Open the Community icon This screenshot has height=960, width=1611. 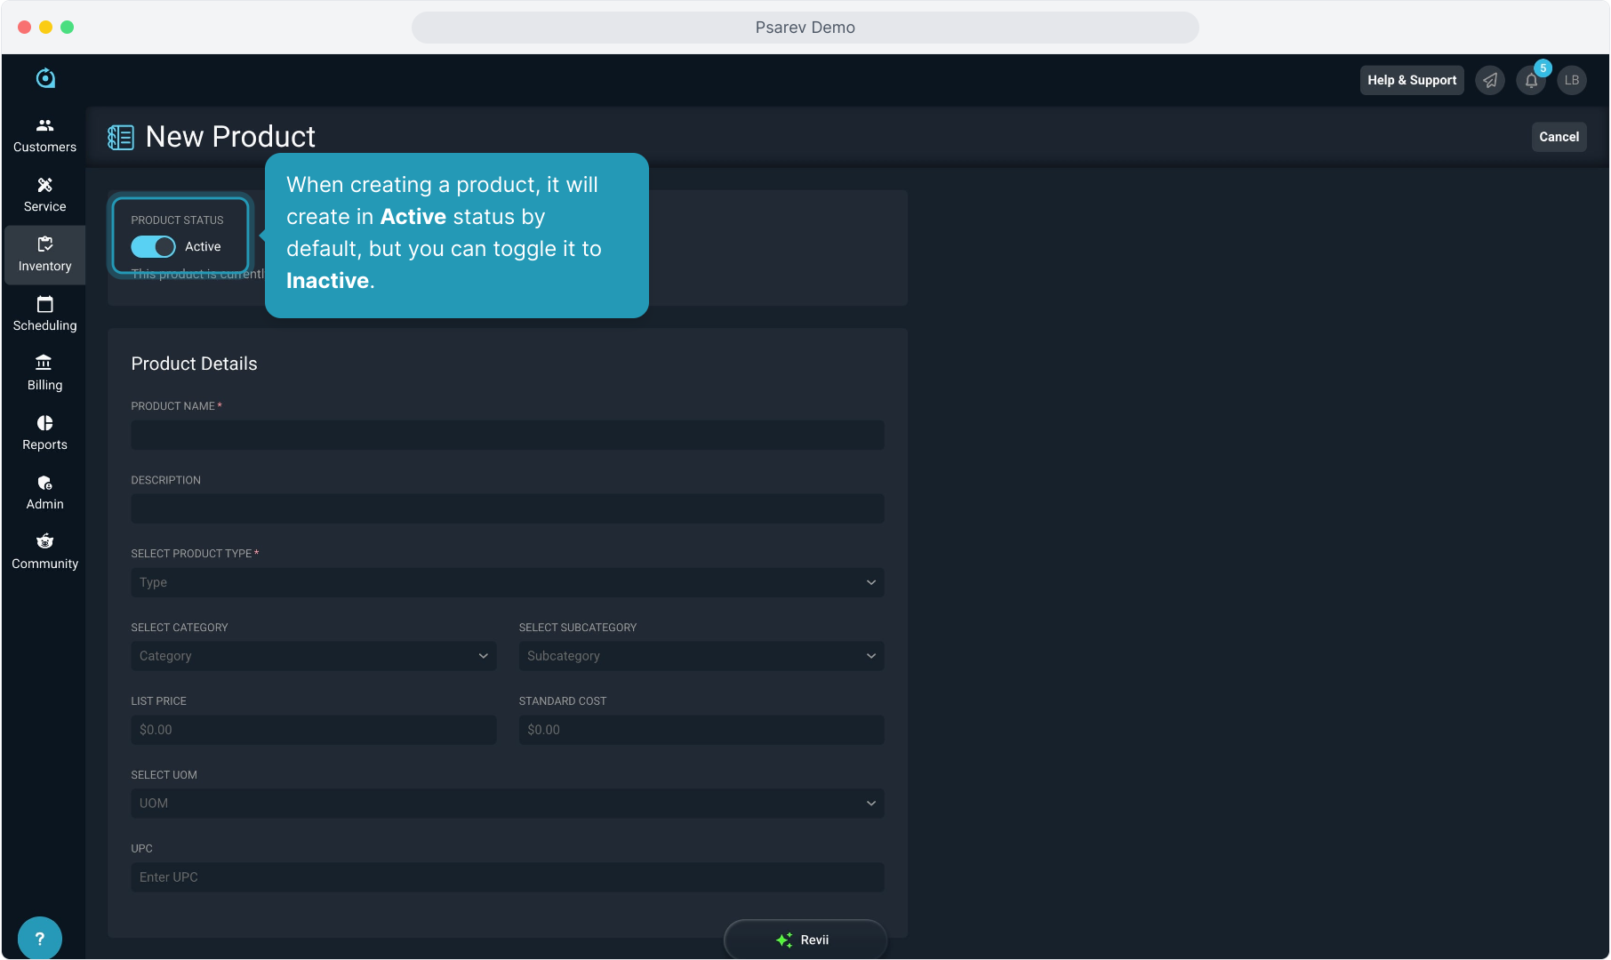pyautogui.click(x=44, y=541)
